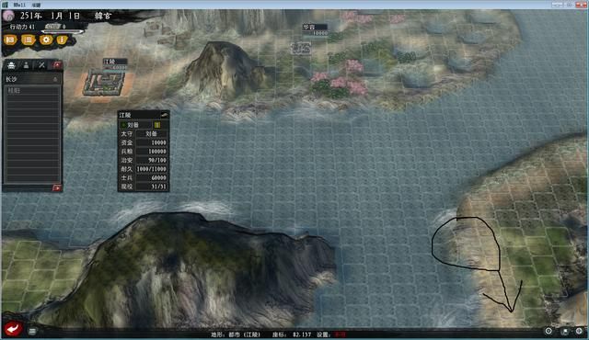
Task: Click the left round map control icon
Action: (549, 331)
